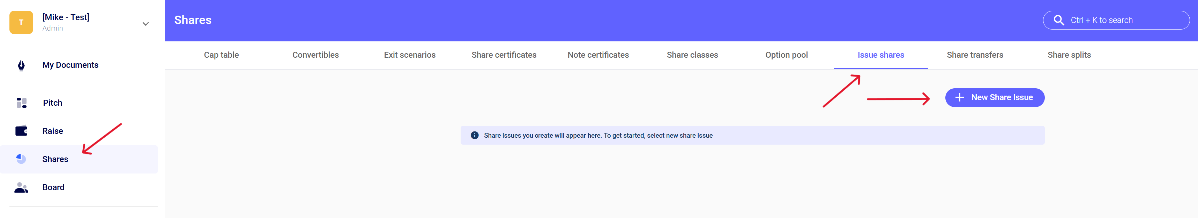The width and height of the screenshot is (1198, 218).
Task: Click the info icon in the notice banner
Action: coord(474,136)
